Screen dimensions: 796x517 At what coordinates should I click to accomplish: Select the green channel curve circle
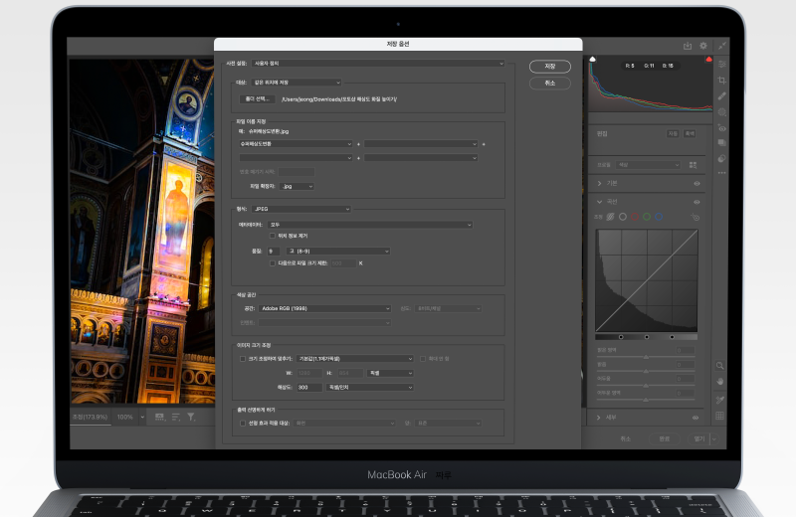pyautogui.click(x=647, y=217)
